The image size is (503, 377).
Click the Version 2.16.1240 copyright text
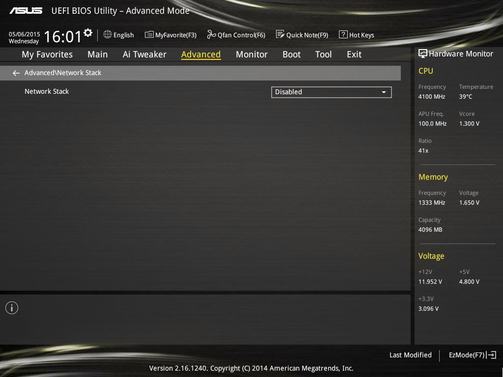pyautogui.click(x=251, y=368)
